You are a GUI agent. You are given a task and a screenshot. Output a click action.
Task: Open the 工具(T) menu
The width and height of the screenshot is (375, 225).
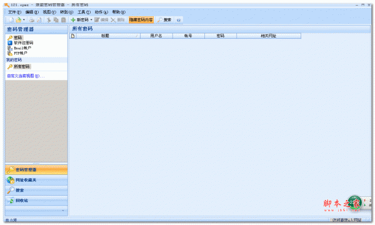(84, 12)
